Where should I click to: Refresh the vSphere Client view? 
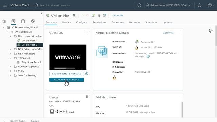139,5
